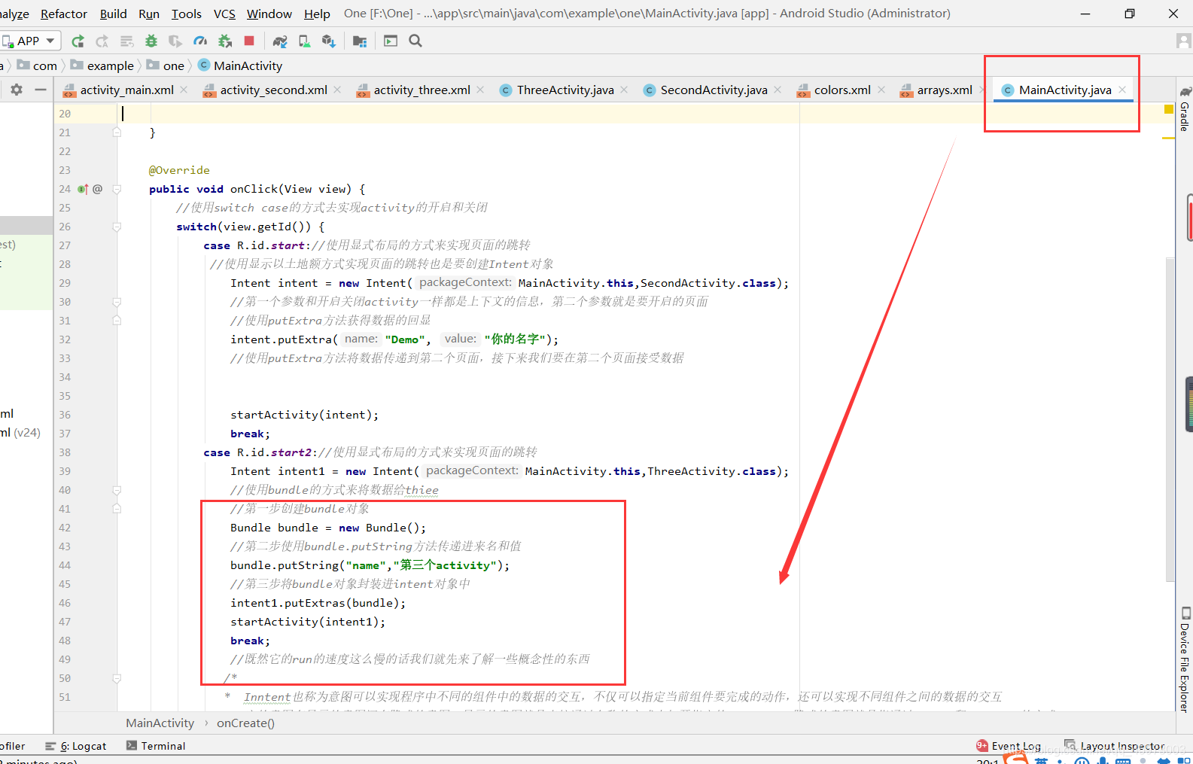
Task: Click the example breadcrumb folder
Action: point(102,65)
